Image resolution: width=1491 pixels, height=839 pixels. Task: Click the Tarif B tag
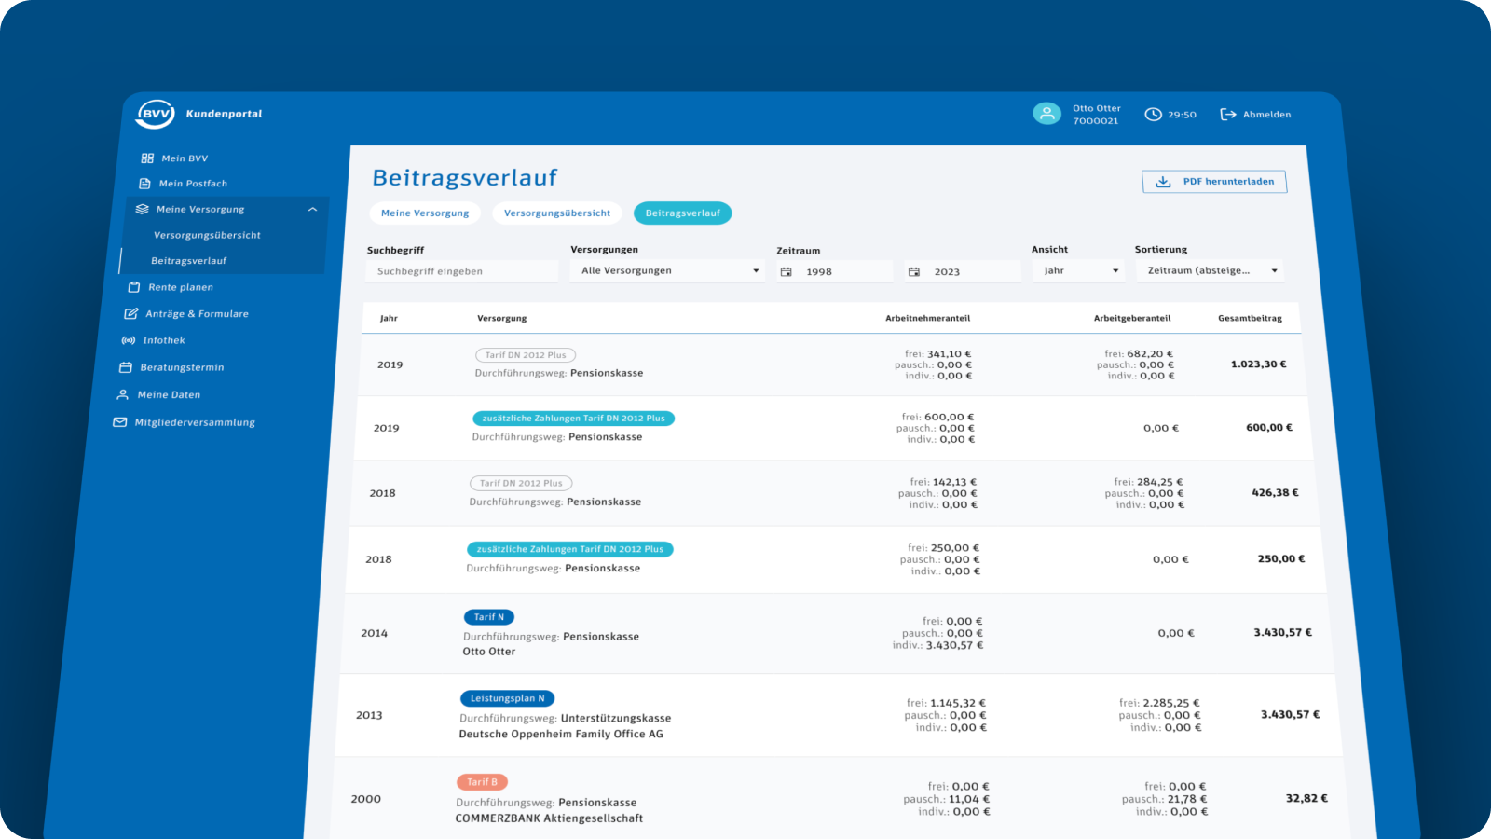tap(482, 782)
